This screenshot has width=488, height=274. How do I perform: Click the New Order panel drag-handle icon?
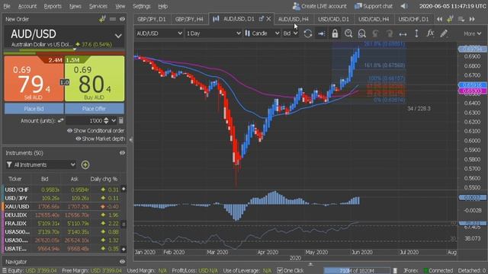113,19
